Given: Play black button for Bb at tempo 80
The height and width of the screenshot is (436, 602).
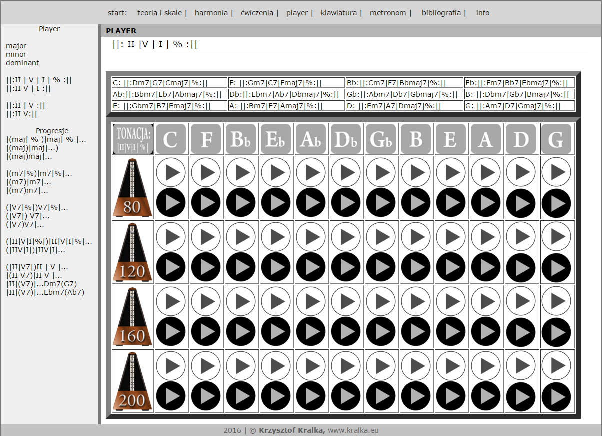Looking at the screenshot, I should 241,203.
